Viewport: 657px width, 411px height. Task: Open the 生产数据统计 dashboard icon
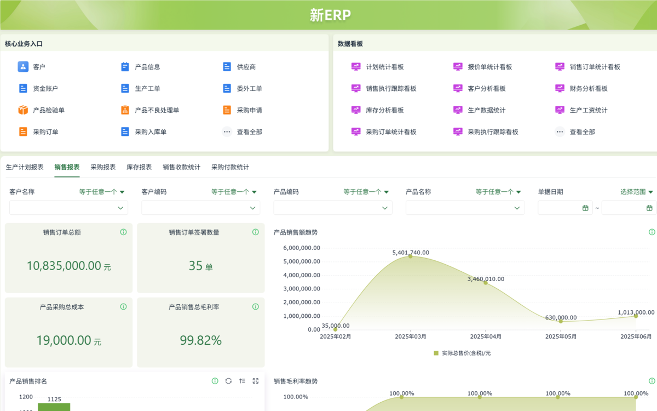point(458,110)
